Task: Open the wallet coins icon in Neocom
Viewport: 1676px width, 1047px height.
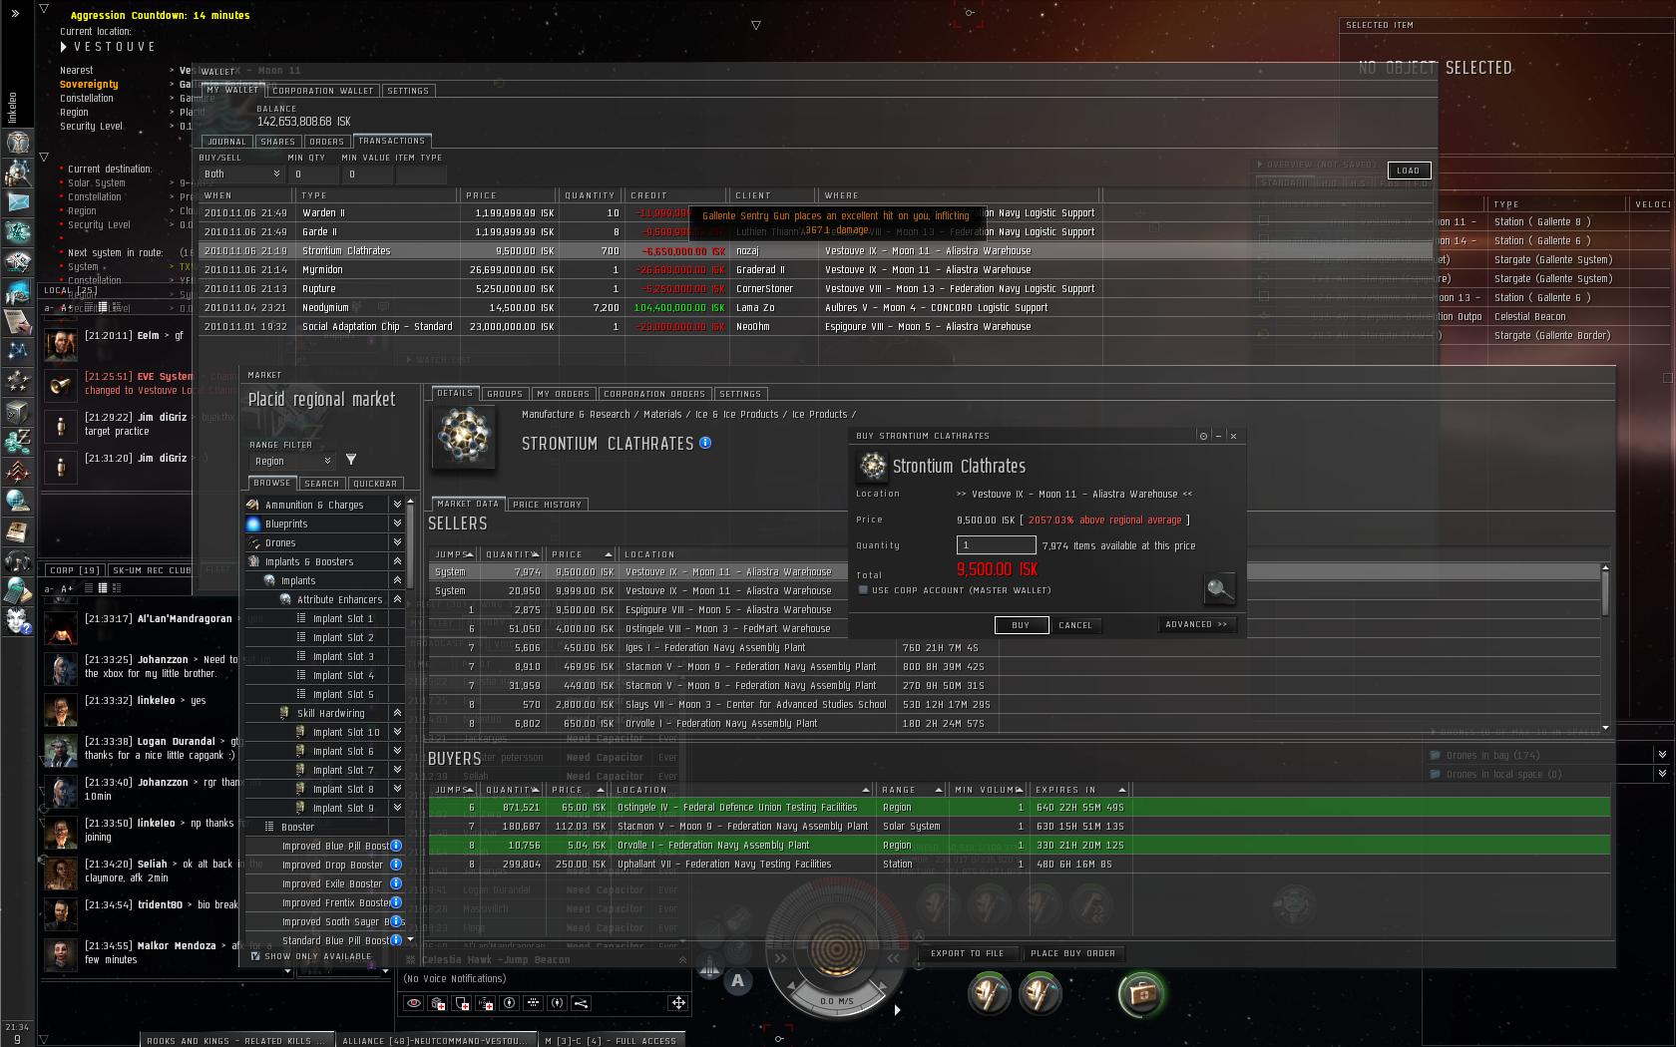Action: (x=17, y=441)
